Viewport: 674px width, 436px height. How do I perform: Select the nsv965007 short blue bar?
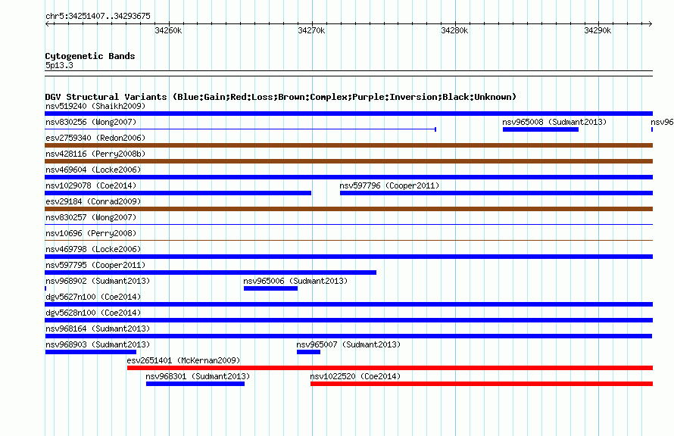(308, 352)
